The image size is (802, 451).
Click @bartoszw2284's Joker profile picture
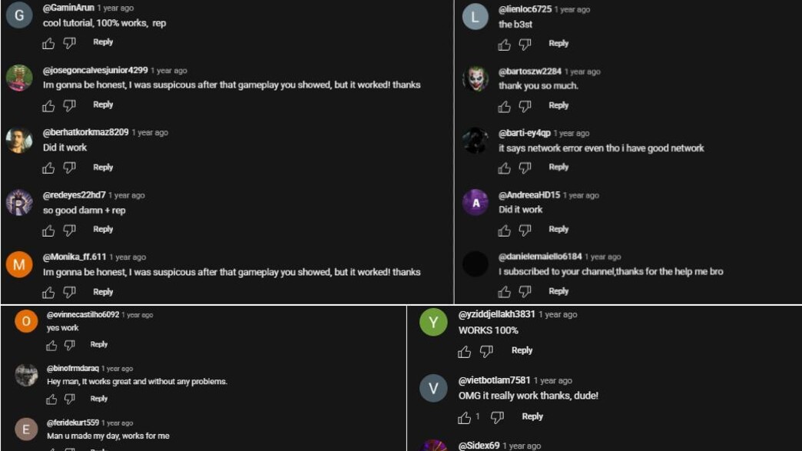click(476, 78)
